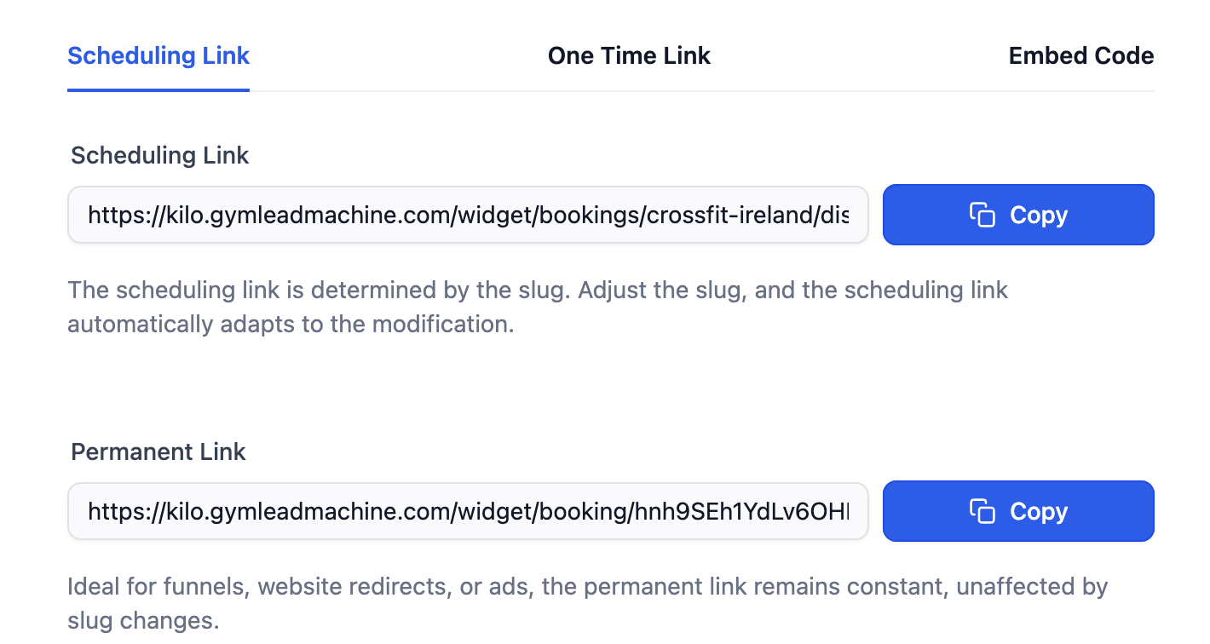Click the blue underline beneath the active tab
Viewport: 1210px width, 644px height.
point(158,89)
